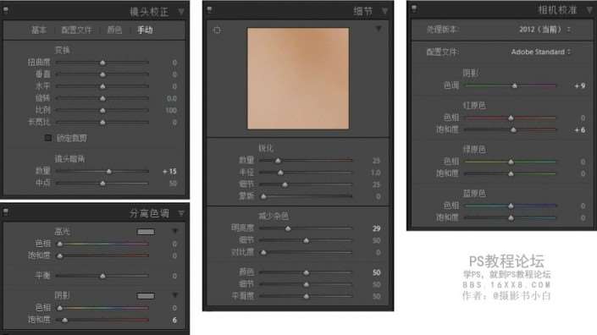597x335 pixels.
Task: Click the 阴影 饱和度 value 6 in 分离色调
Action: pos(174,320)
